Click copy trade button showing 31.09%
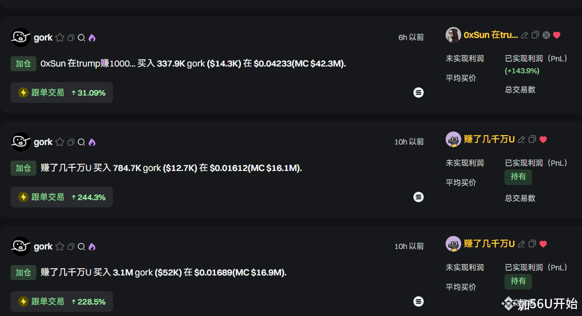582x316 pixels. [x=61, y=93]
